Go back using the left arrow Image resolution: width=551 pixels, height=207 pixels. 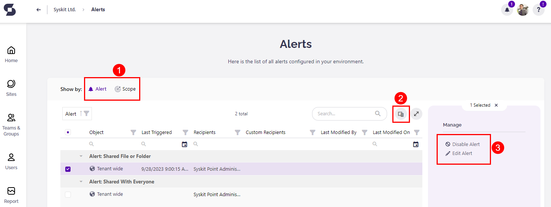(x=39, y=10)
